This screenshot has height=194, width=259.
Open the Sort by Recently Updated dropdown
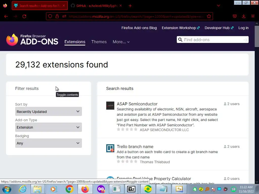click(48, 111)
